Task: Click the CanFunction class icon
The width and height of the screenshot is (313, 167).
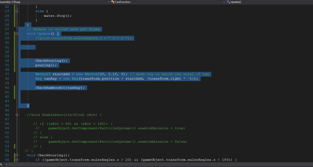Action: 113,2
